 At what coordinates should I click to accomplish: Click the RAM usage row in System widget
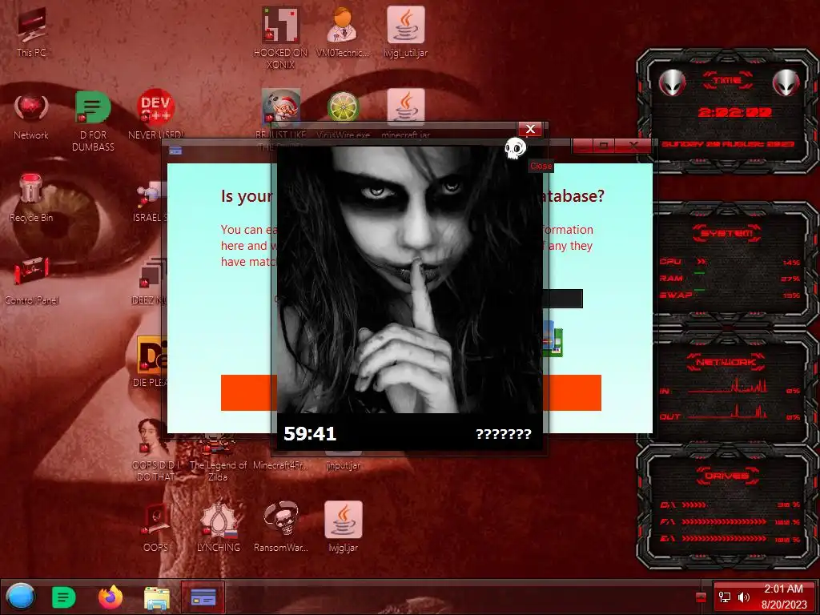pyautogui.click(x=730, y=278)
